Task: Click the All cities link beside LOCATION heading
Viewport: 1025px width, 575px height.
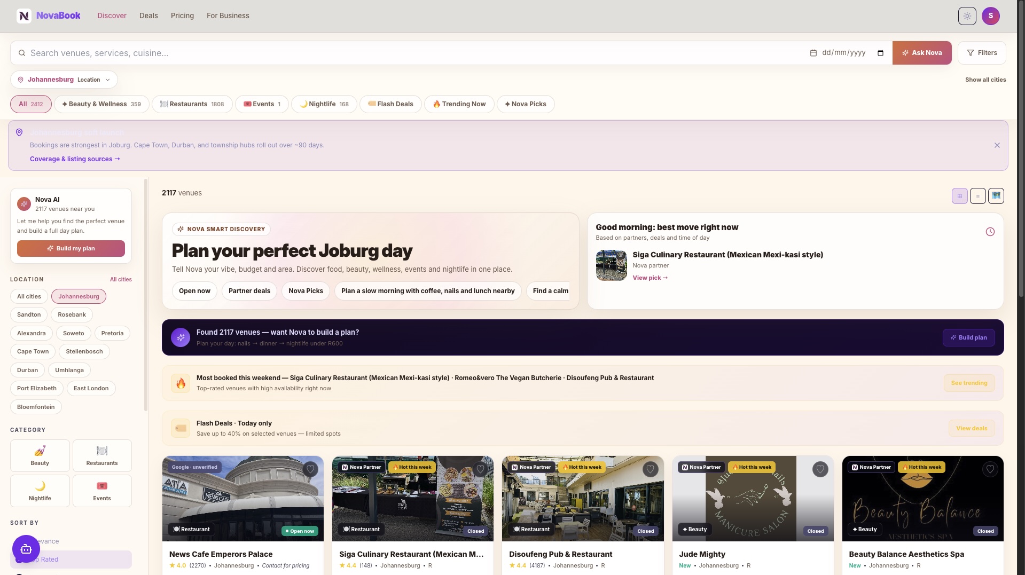Action: 121,279
